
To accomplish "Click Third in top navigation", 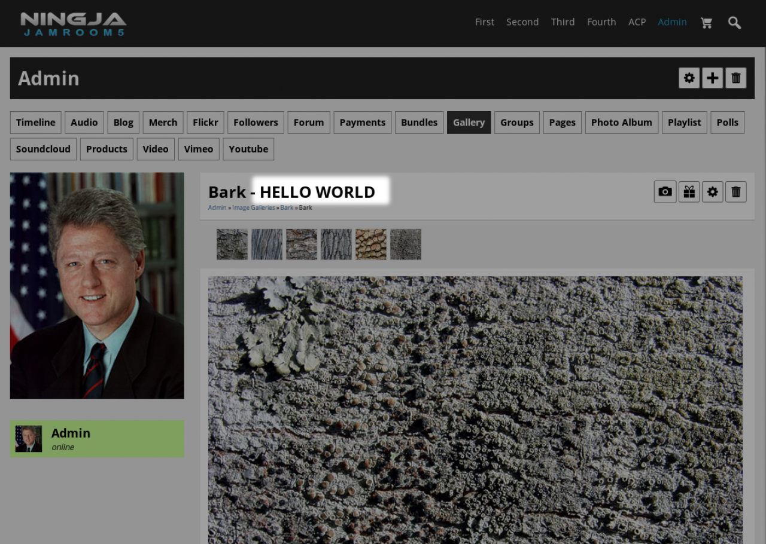I will click(x=563, y=22).
